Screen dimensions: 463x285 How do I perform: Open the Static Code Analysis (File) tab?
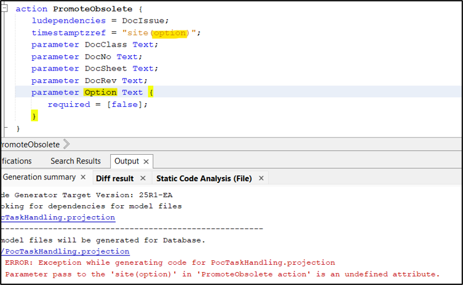pyautogui.click(x=204, y=178)
